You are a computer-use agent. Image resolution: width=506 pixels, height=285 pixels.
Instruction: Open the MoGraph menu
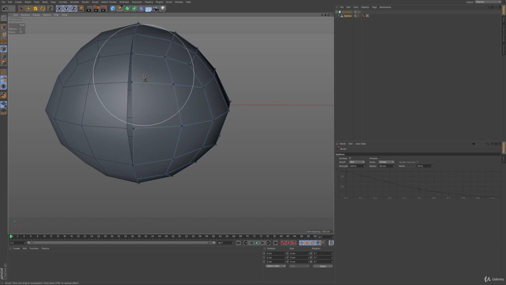124,2
